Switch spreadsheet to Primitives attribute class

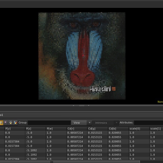(x=10, y=123)
